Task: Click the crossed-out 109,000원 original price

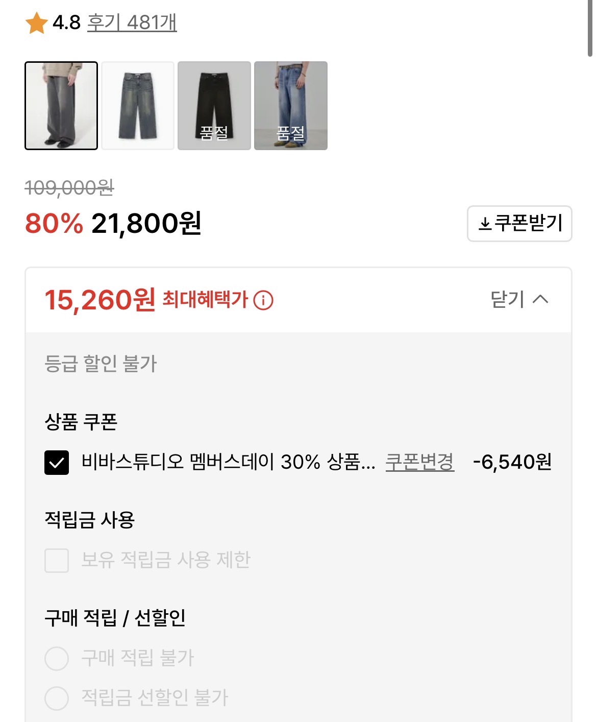Action: pos(69,188)
